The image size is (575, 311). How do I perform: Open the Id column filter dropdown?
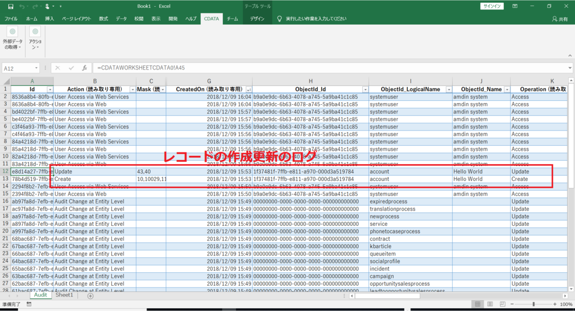[50, 90]
